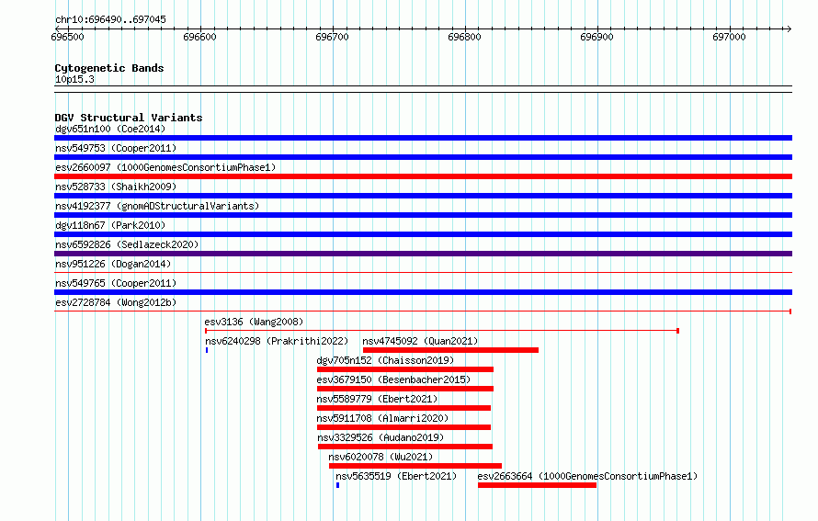Click the Cytogenetic Bands track title
This screenshot has width=818, height=521.
pos(109,68)
